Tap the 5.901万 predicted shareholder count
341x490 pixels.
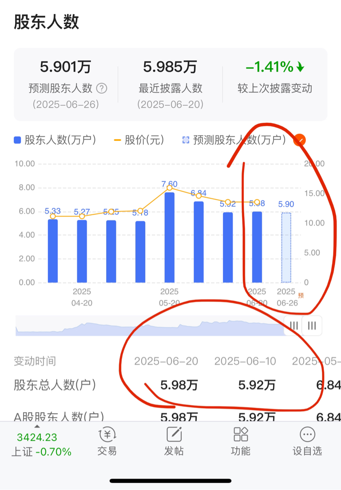[66, 67]
